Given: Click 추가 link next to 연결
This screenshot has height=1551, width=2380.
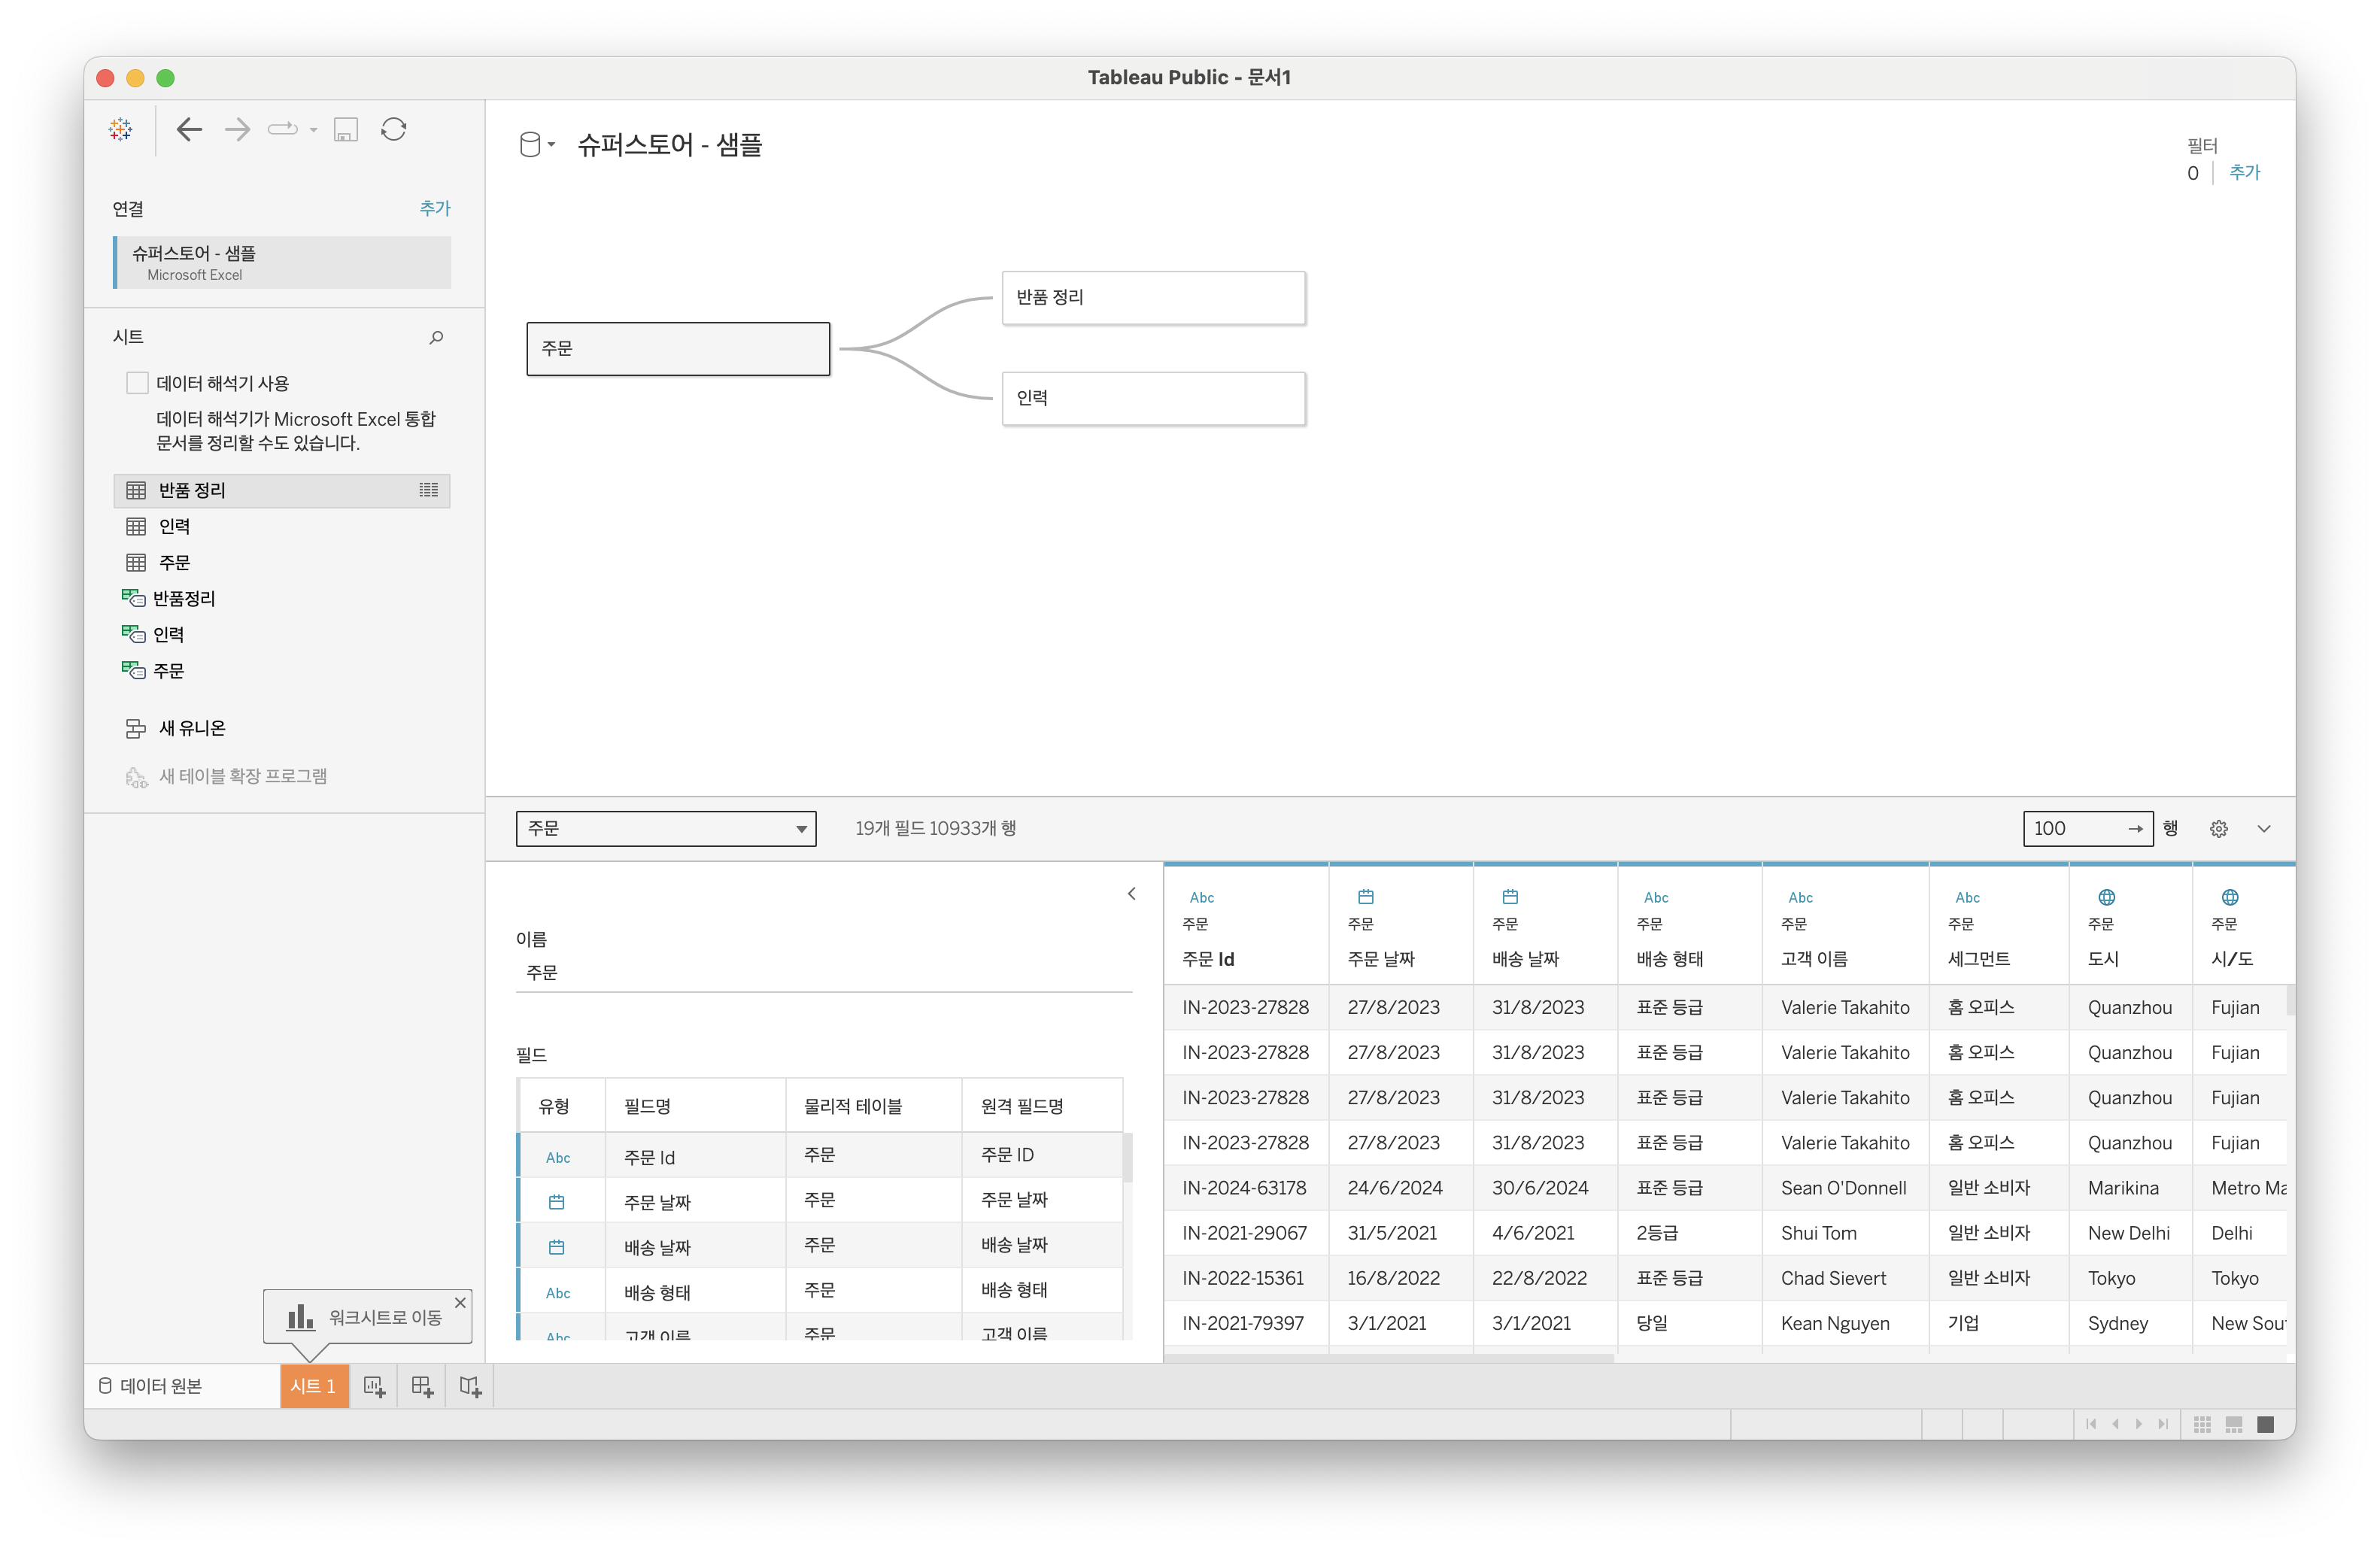Looking at the screenshot, I should (x=434, y=208).
